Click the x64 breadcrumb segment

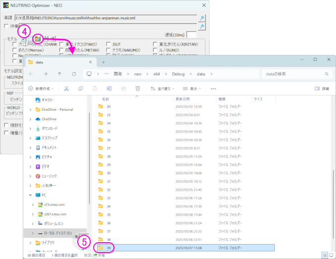tap(157, 74)
